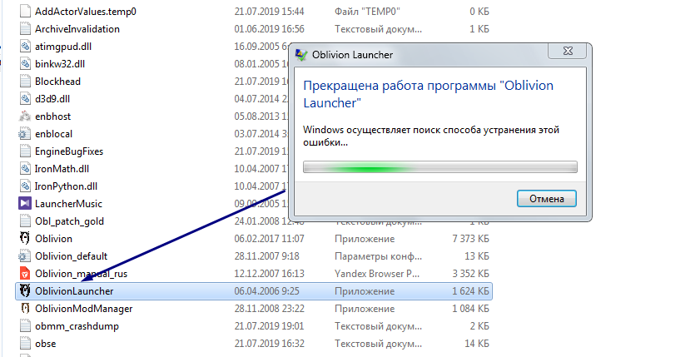Click the Oblivion Launcher dialog title icon
Image resolution: width=695 pixels, height=357 pixels.
click(300, 56)
